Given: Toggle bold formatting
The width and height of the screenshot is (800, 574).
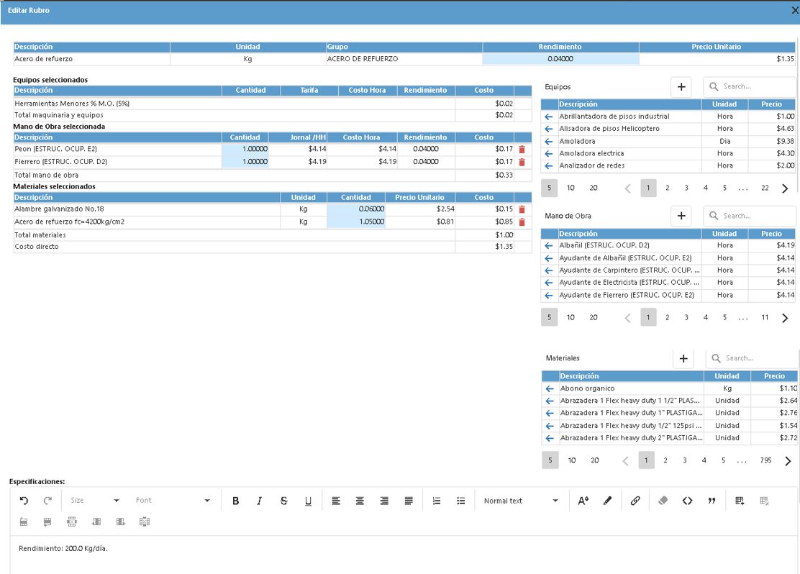Looking at the screenshot, I should (x=235, y=501).
